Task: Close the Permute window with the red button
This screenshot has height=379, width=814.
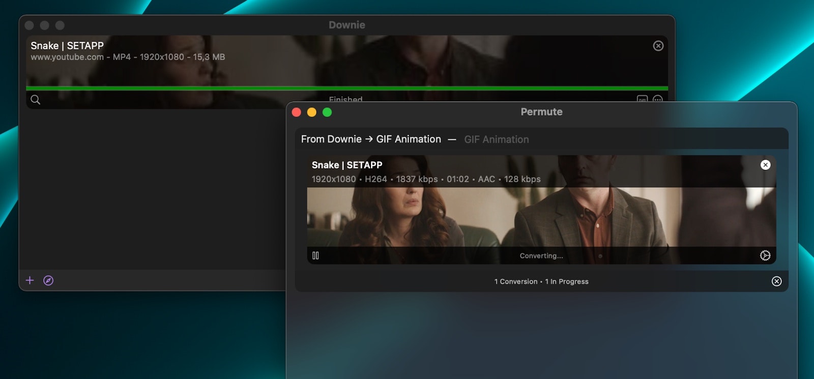Action: (x=297, y=112)
